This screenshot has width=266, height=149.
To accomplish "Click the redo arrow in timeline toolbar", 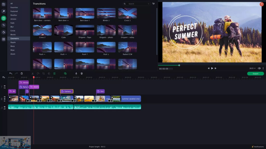I will [16, 73].
